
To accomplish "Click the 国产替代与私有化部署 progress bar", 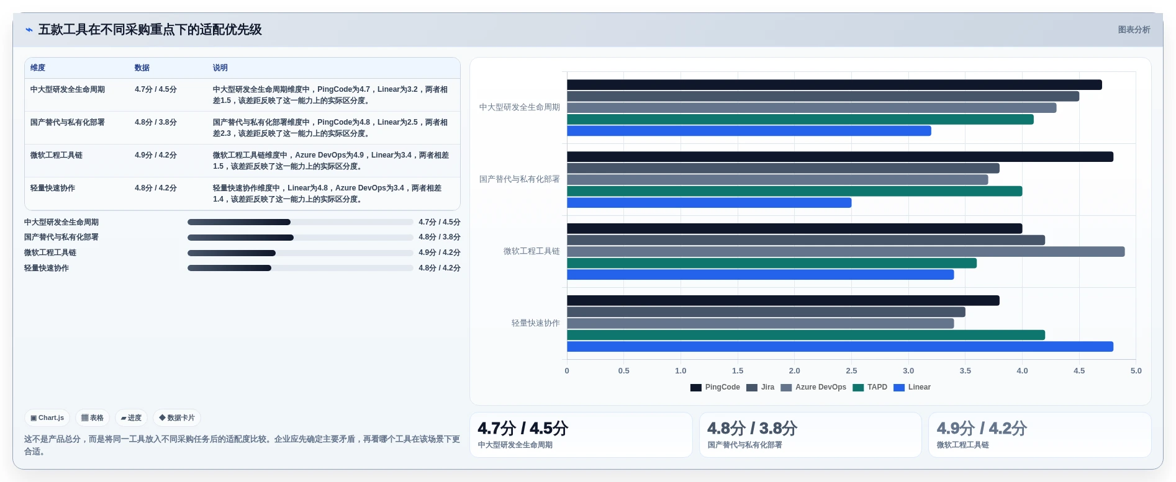I will point(301,238).
